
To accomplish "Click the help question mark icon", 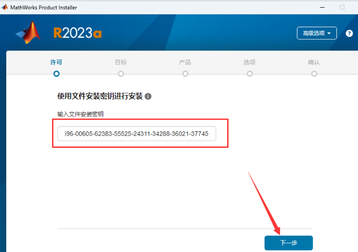I will click(x=349, y=33).
